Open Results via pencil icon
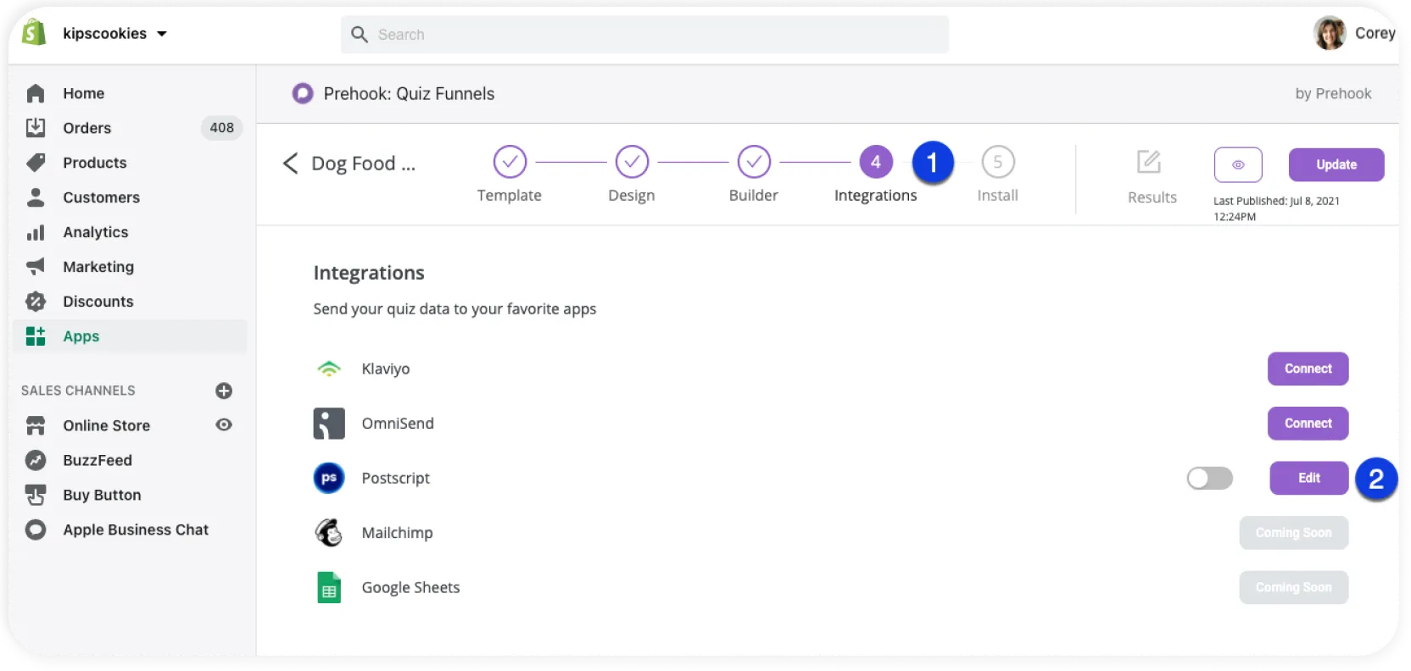 click(1149, 161)
